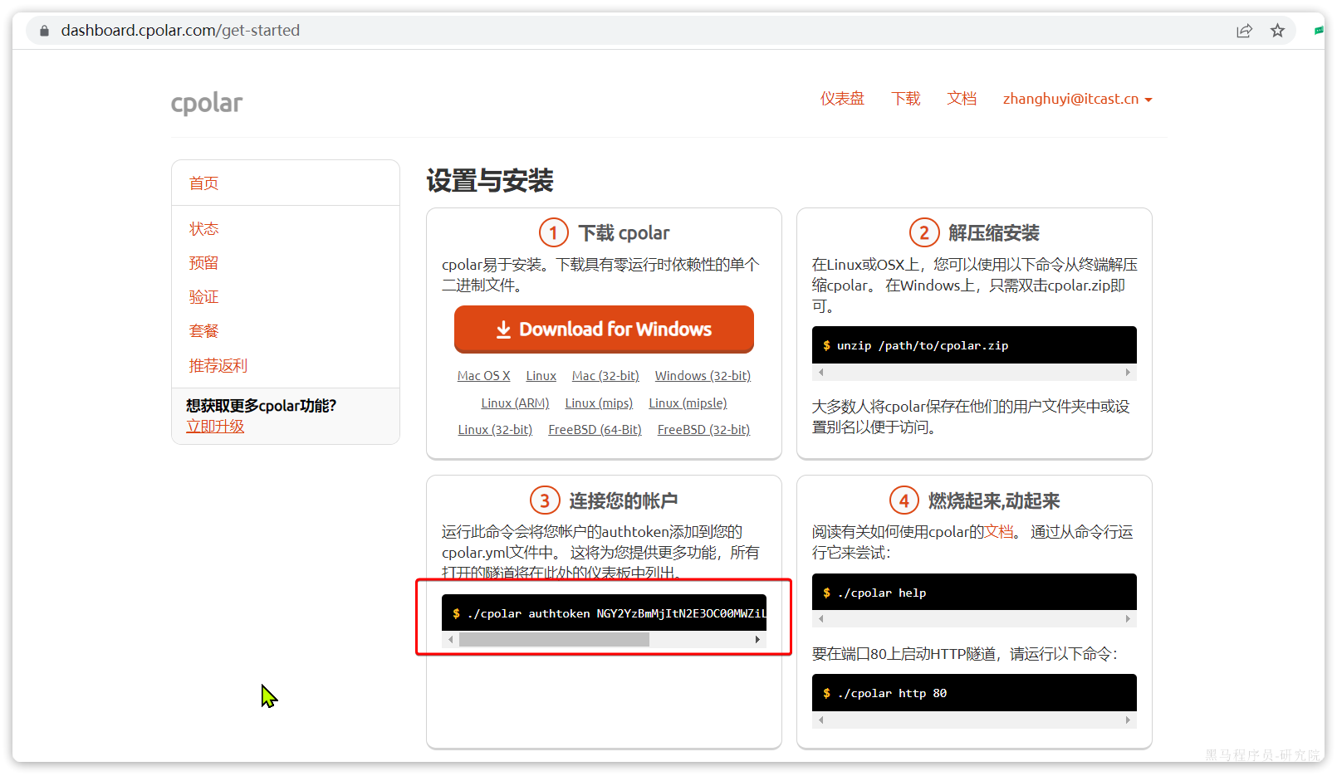Click the 解压缩安装 step heading
This screenshot has width=1337, height=776.
[994, 233]
